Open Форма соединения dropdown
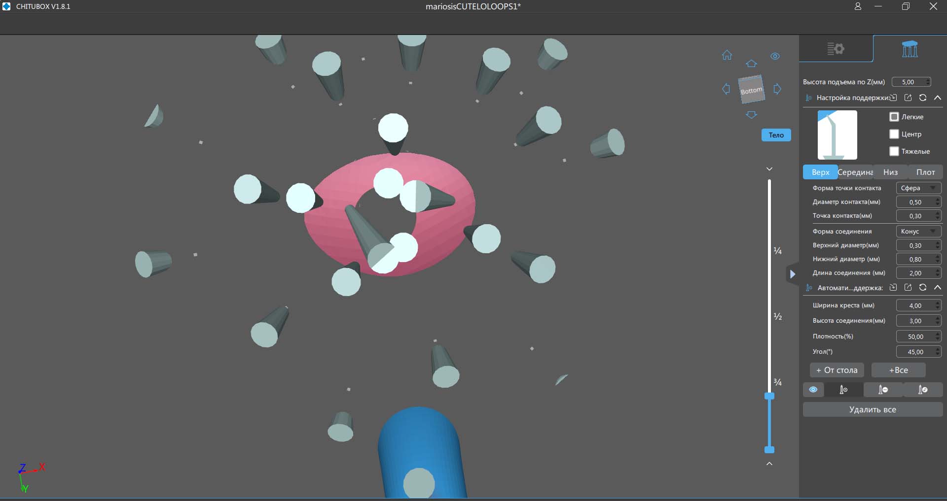Screen dimensions: 947x501 pos(918,232)
